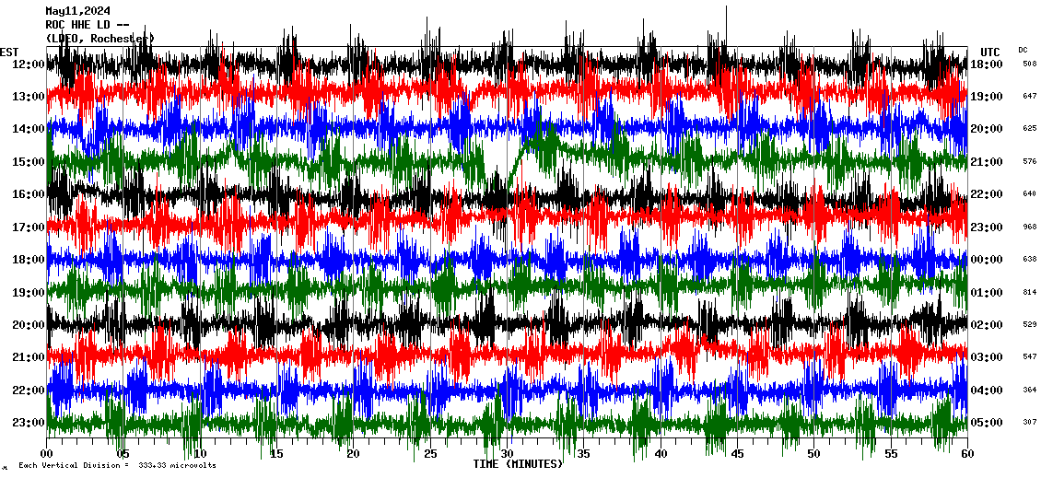Viewport: 1041px width, 478px height.
Task: Click the May11,2024 date label
Action: (x=80, y=12)
